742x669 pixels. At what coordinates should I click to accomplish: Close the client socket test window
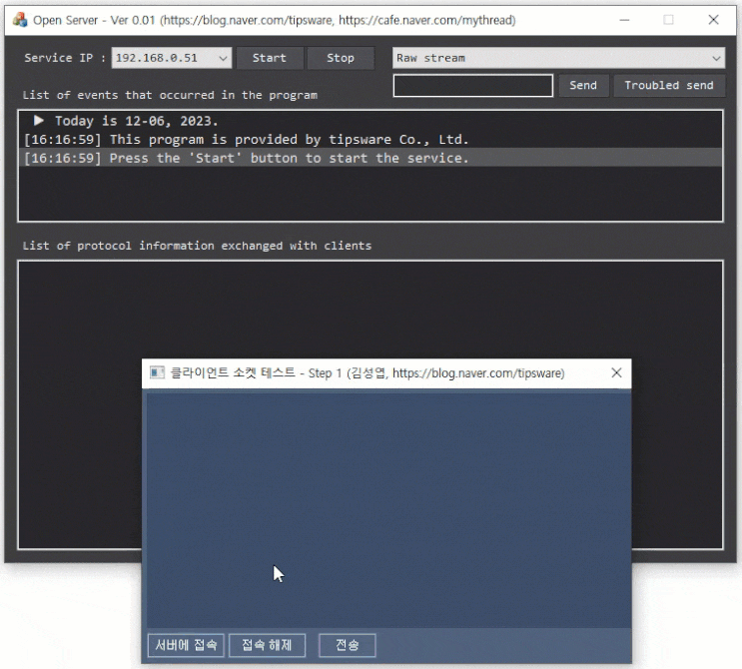pos(616,372)
